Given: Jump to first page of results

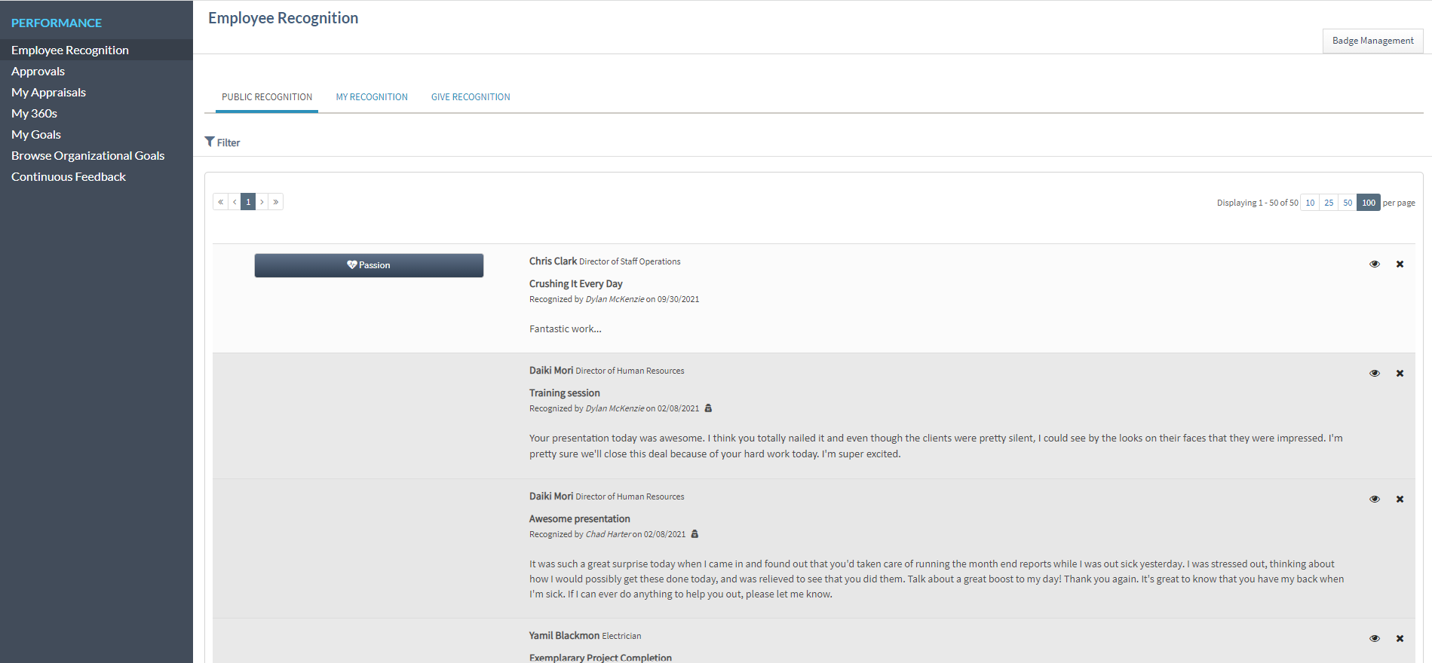Looking at the screenshot, I should coord(220,202).
